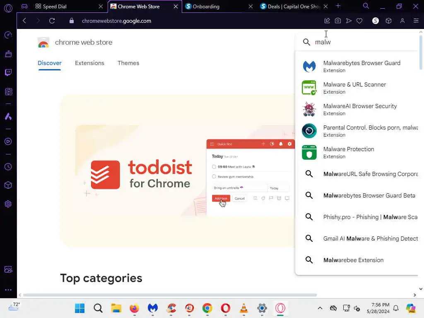Close the Speed Dial tab
Viewport: 424px width, 318px height.
coord(101,7)
